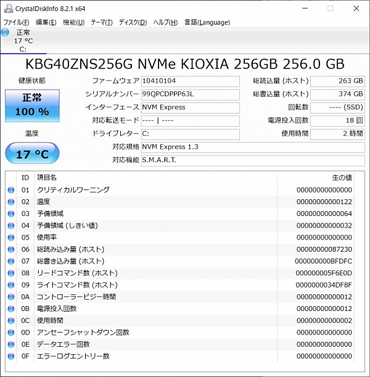Click the status orb for 使用率 row
370x377 pixels.
tap(11, 238)
